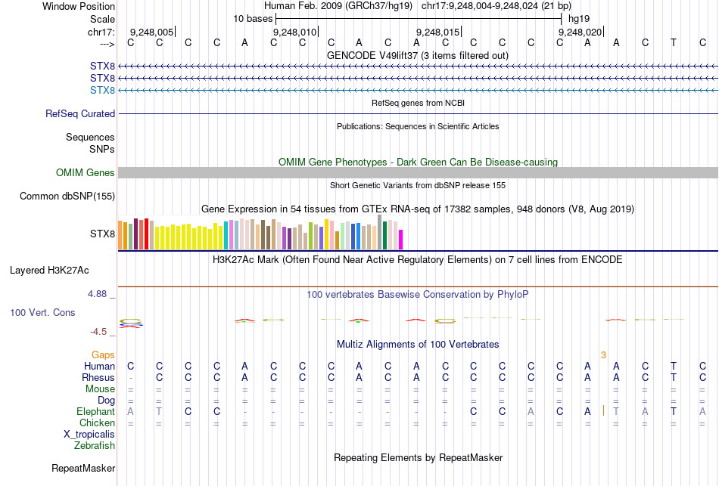Click the green OMIM Gene Phenotypes title
The width and height of the screenshot is (719, 486).
tap(418, 163)
